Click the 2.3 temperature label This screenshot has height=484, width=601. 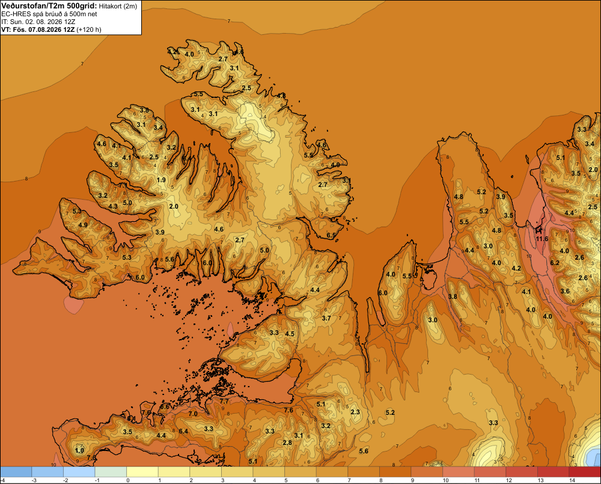(x=355, y=412)
